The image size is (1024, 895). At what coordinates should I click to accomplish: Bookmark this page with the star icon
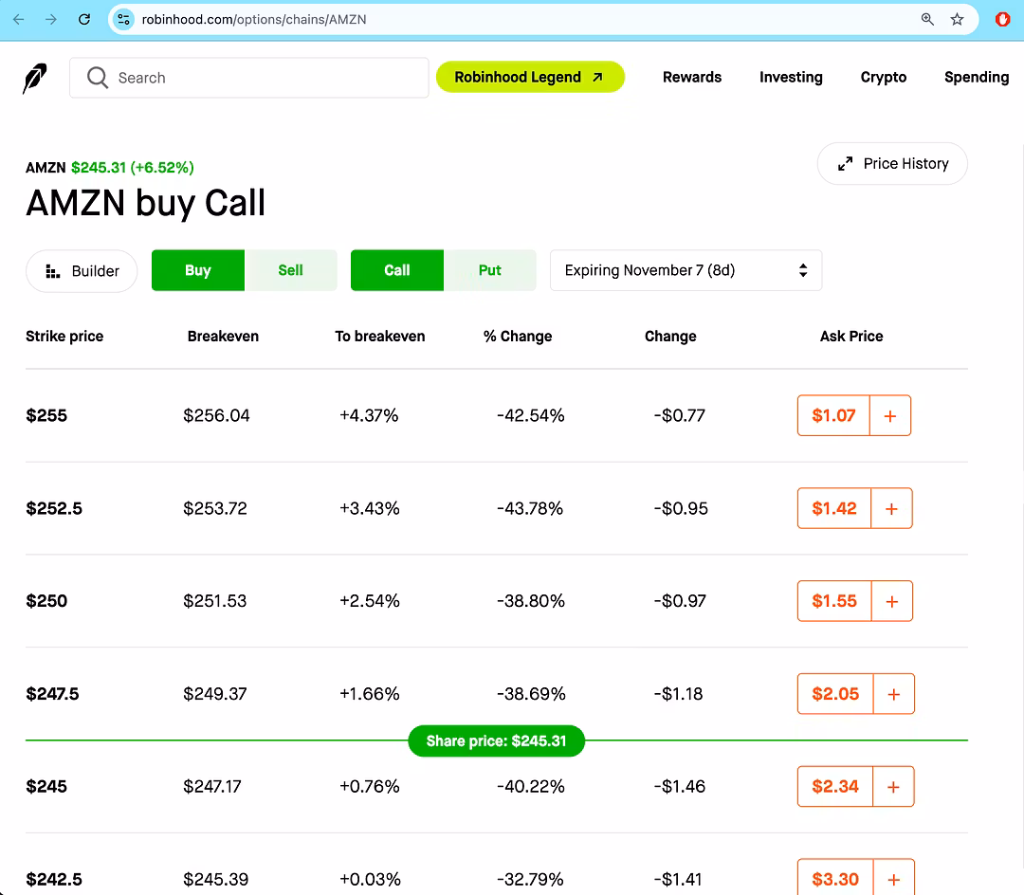pyautogui.click(x=958, y=19)
